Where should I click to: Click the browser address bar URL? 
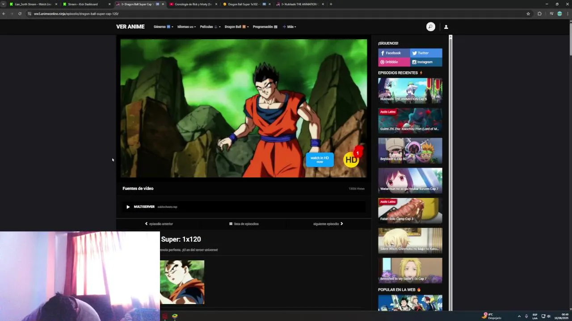point(76,14)
